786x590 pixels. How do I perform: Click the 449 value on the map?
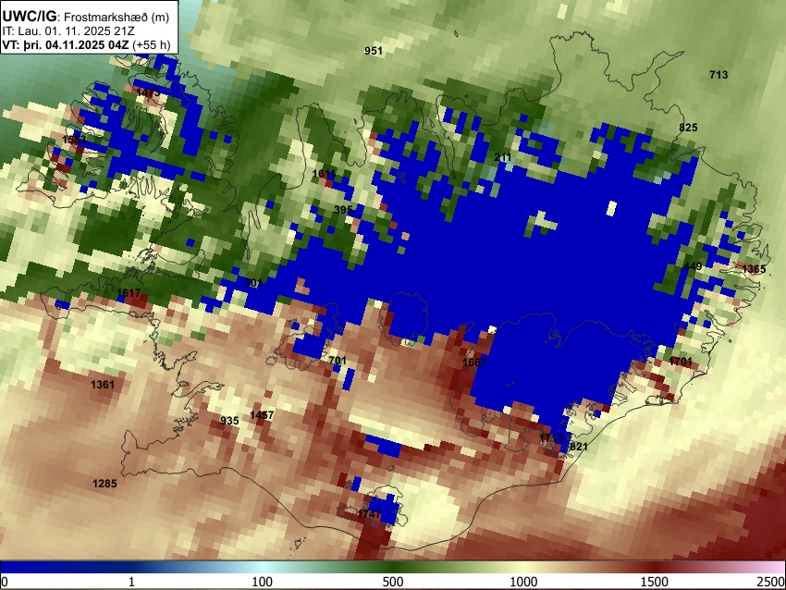click(693, 266)
